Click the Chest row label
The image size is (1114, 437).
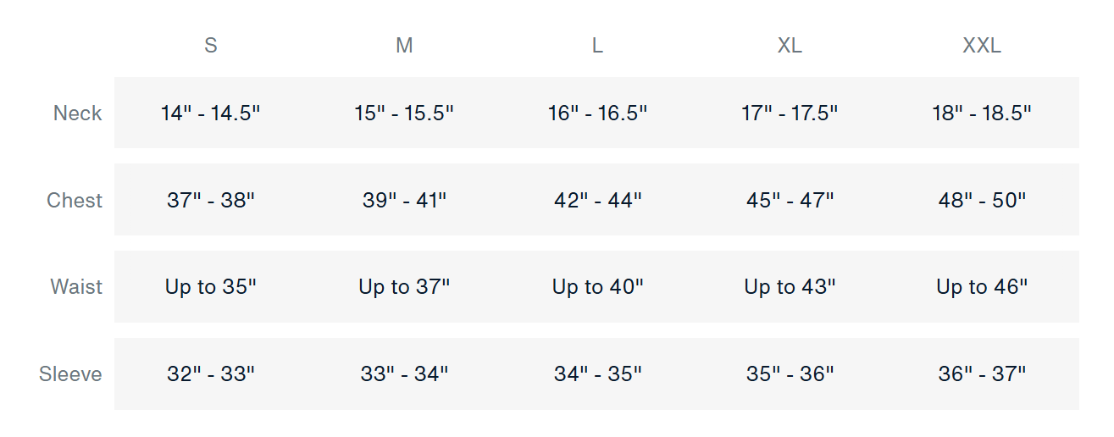tap(75, 201)
